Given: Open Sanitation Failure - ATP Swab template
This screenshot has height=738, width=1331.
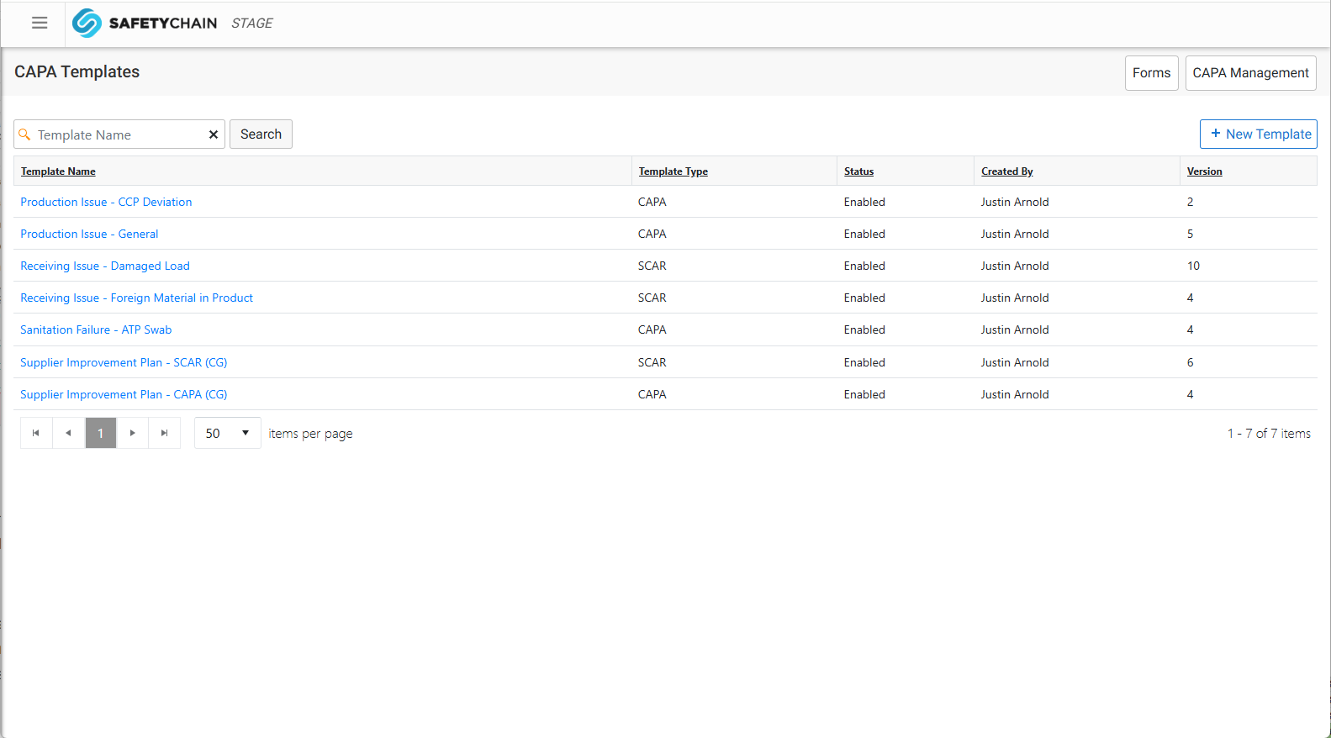Looking at the screenshot, I should pyautogui.click(x=96, y=330).
